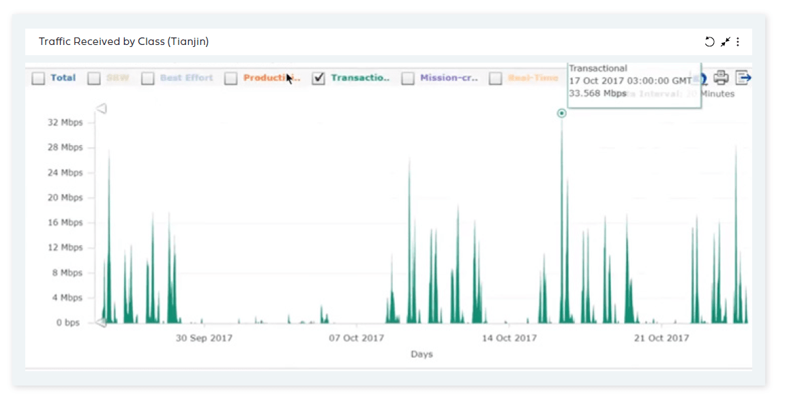
Task: Click the Mission-cr.. legend label
Action: [449, 78]
